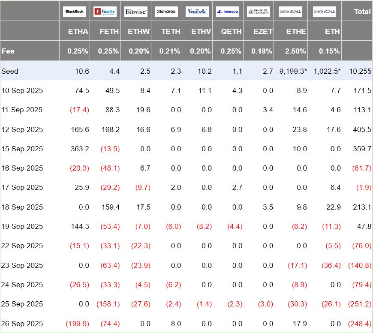The height and width of the screenshot is (333, 373).
Task: Select the Total column header
Action: pos(362,12)
